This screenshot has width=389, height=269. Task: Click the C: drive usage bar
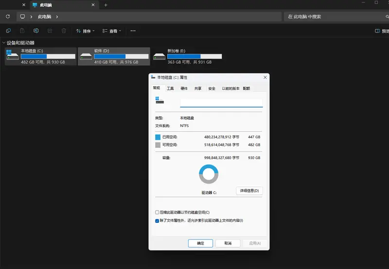[48, 56]
